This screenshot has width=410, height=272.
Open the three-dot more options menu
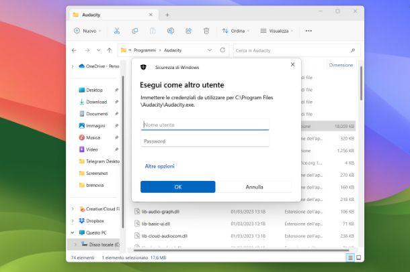point(309,31)
